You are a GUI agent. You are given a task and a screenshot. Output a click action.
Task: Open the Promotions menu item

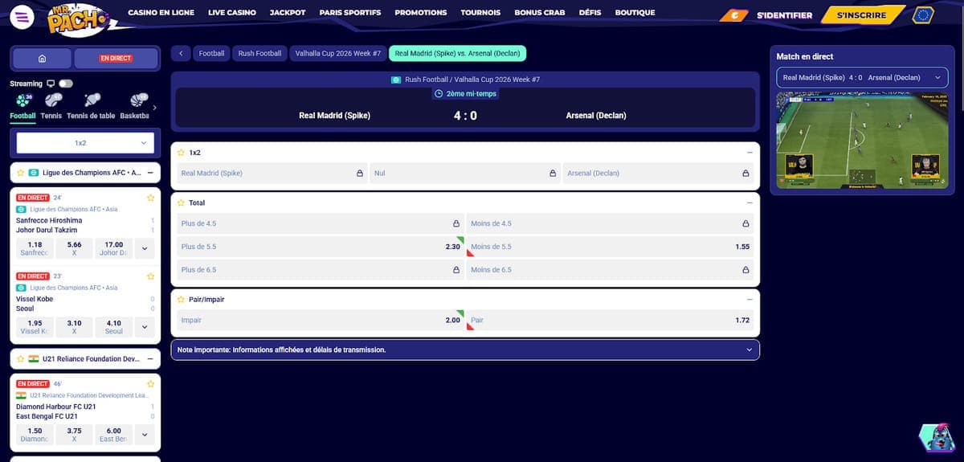pos(421,13)
